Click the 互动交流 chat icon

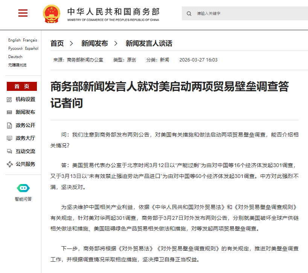9,151
